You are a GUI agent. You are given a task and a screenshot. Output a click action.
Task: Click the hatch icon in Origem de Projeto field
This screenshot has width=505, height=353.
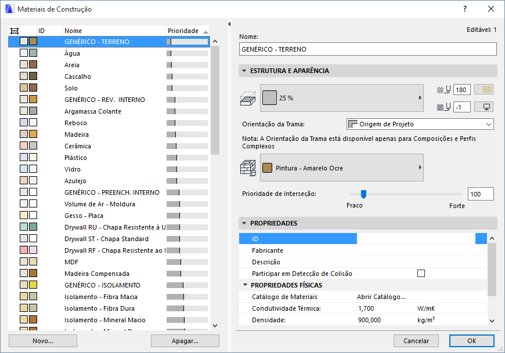[x=353, y=124]
